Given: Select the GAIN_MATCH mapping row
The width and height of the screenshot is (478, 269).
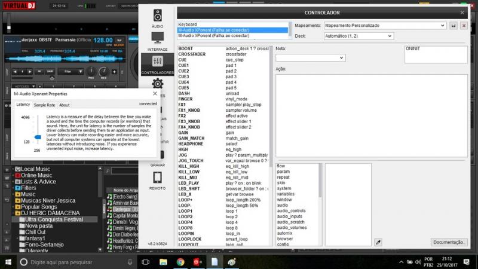Looking at the screenshot, I should [x=223, y=138].
